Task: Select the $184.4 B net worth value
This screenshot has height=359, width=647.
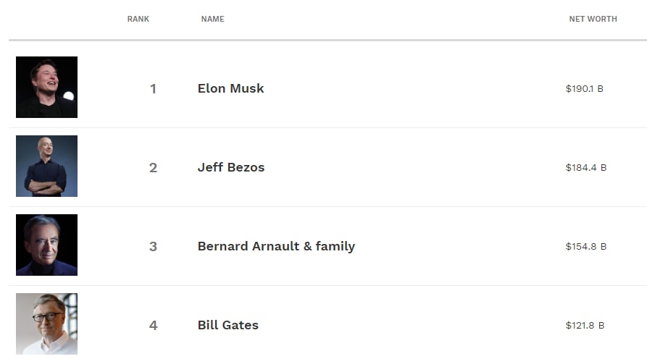Action: [586, 168]
